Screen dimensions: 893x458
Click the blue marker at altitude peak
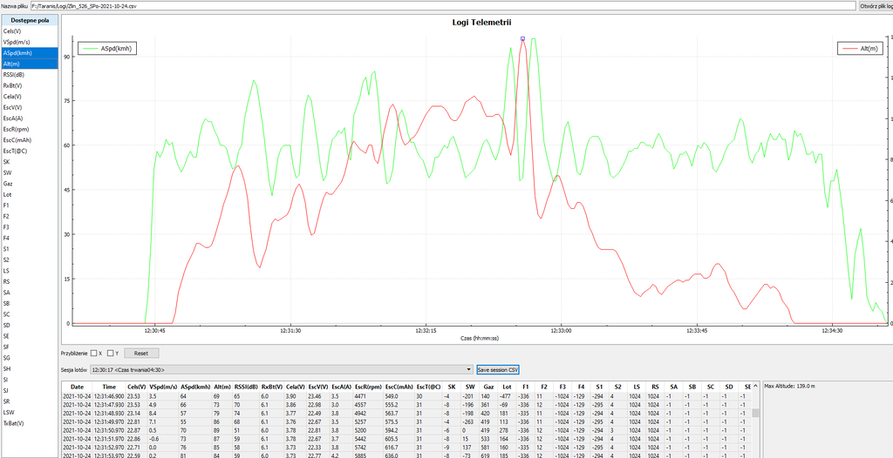coord(522,38)
